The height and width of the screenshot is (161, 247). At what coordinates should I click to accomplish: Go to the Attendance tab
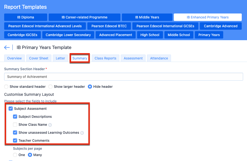(x=159, y=58)
